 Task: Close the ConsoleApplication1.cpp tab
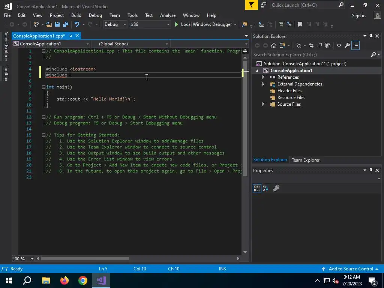coord(77,36)
